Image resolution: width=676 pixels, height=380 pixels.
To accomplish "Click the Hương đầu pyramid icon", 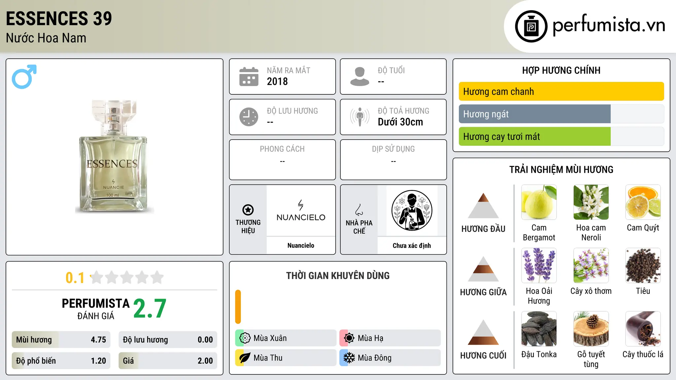I will (x=483, y=206).
